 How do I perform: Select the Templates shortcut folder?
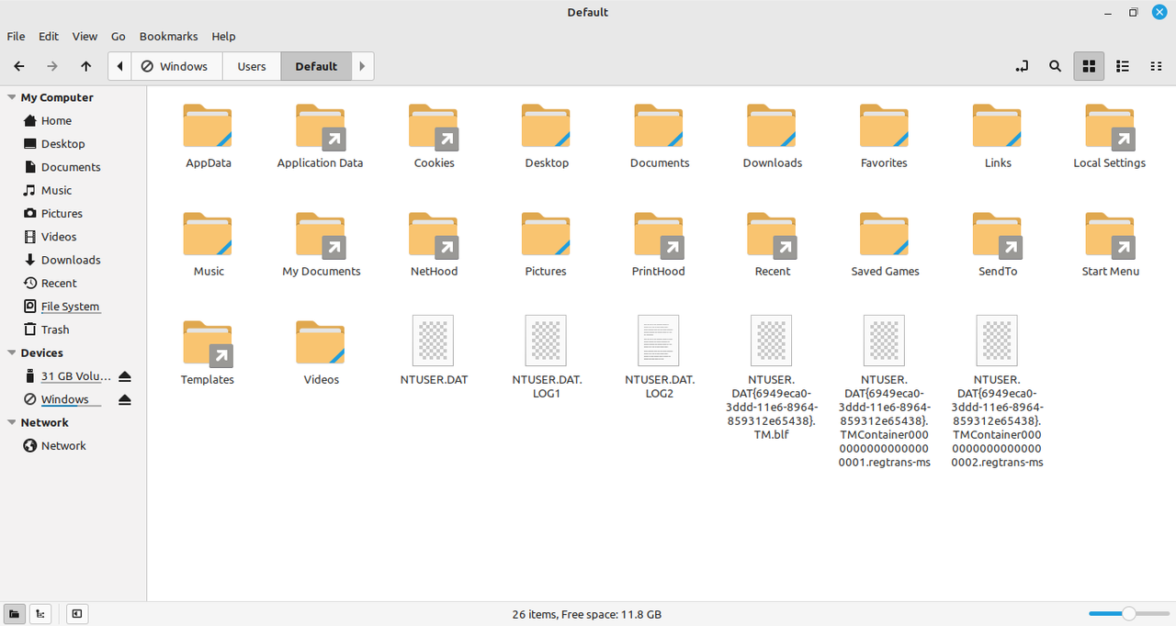click(208, 342)
